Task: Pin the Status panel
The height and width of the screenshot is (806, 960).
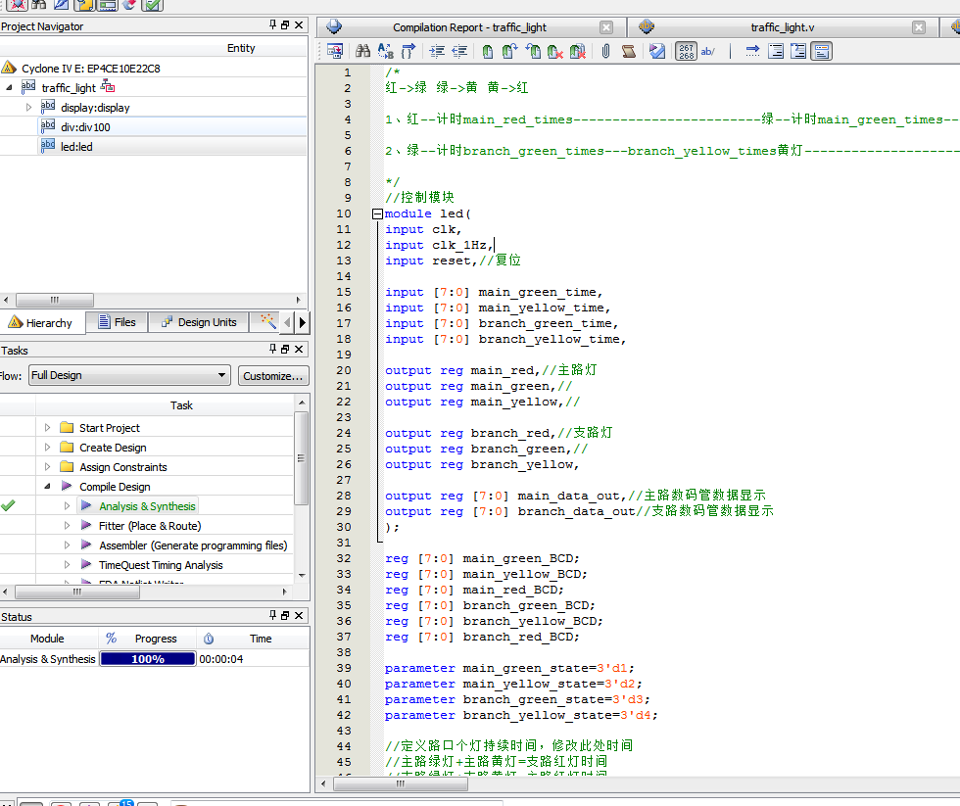Action: pos(273,615)
